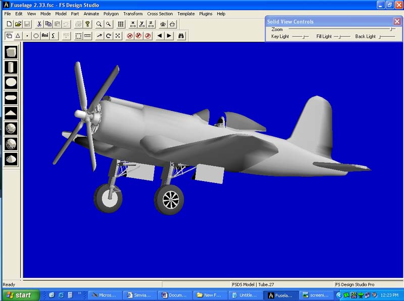
Task: Click the tall cylinder primitive tool
Action: pyautogui.click(x=11, y=67)
